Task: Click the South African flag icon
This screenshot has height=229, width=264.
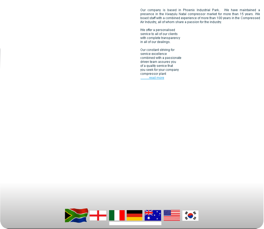Action: (x=77, y=215)
